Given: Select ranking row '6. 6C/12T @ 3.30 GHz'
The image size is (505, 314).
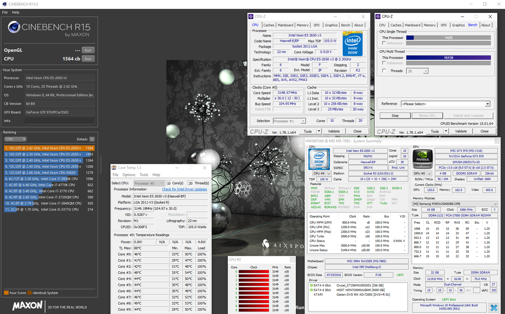Looking at the screenshot, I should 49,179.
